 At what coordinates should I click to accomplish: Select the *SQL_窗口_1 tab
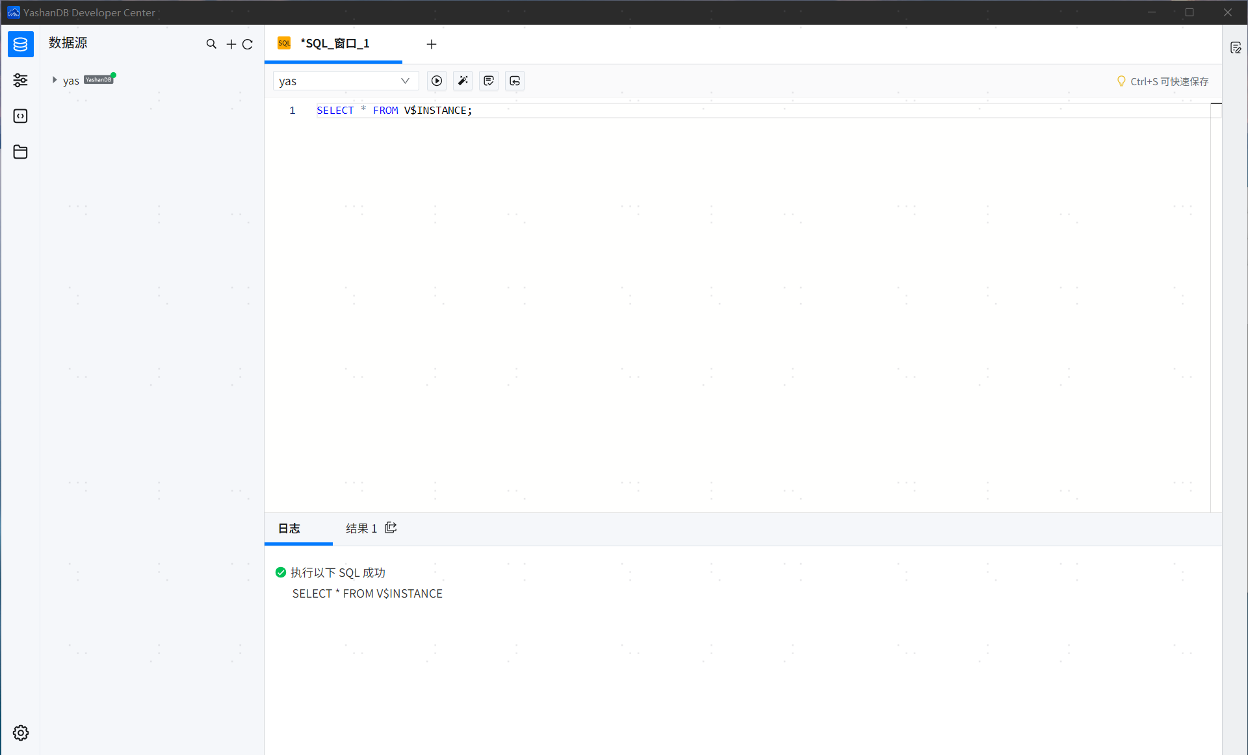(x=335, y=44)
